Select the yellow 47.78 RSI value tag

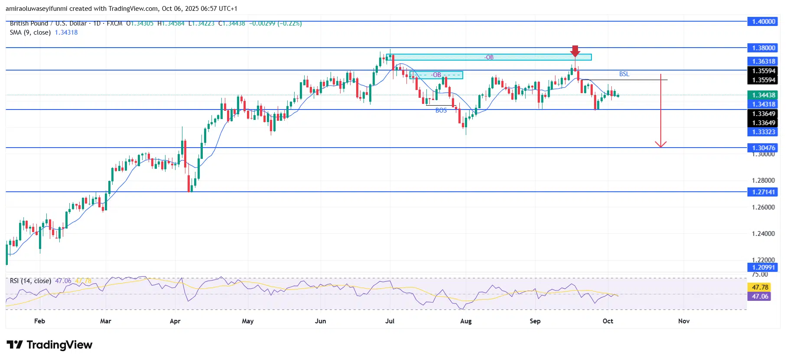pos(760,287)
